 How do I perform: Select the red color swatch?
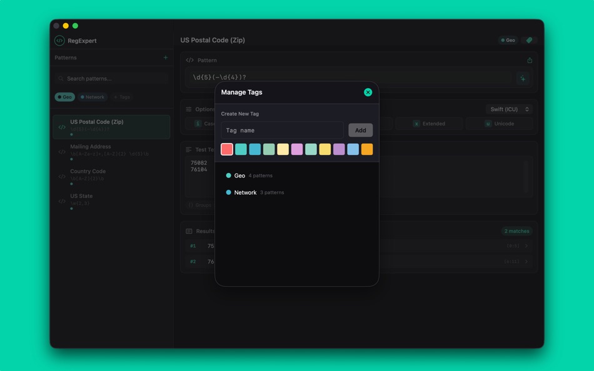(227, 149)
